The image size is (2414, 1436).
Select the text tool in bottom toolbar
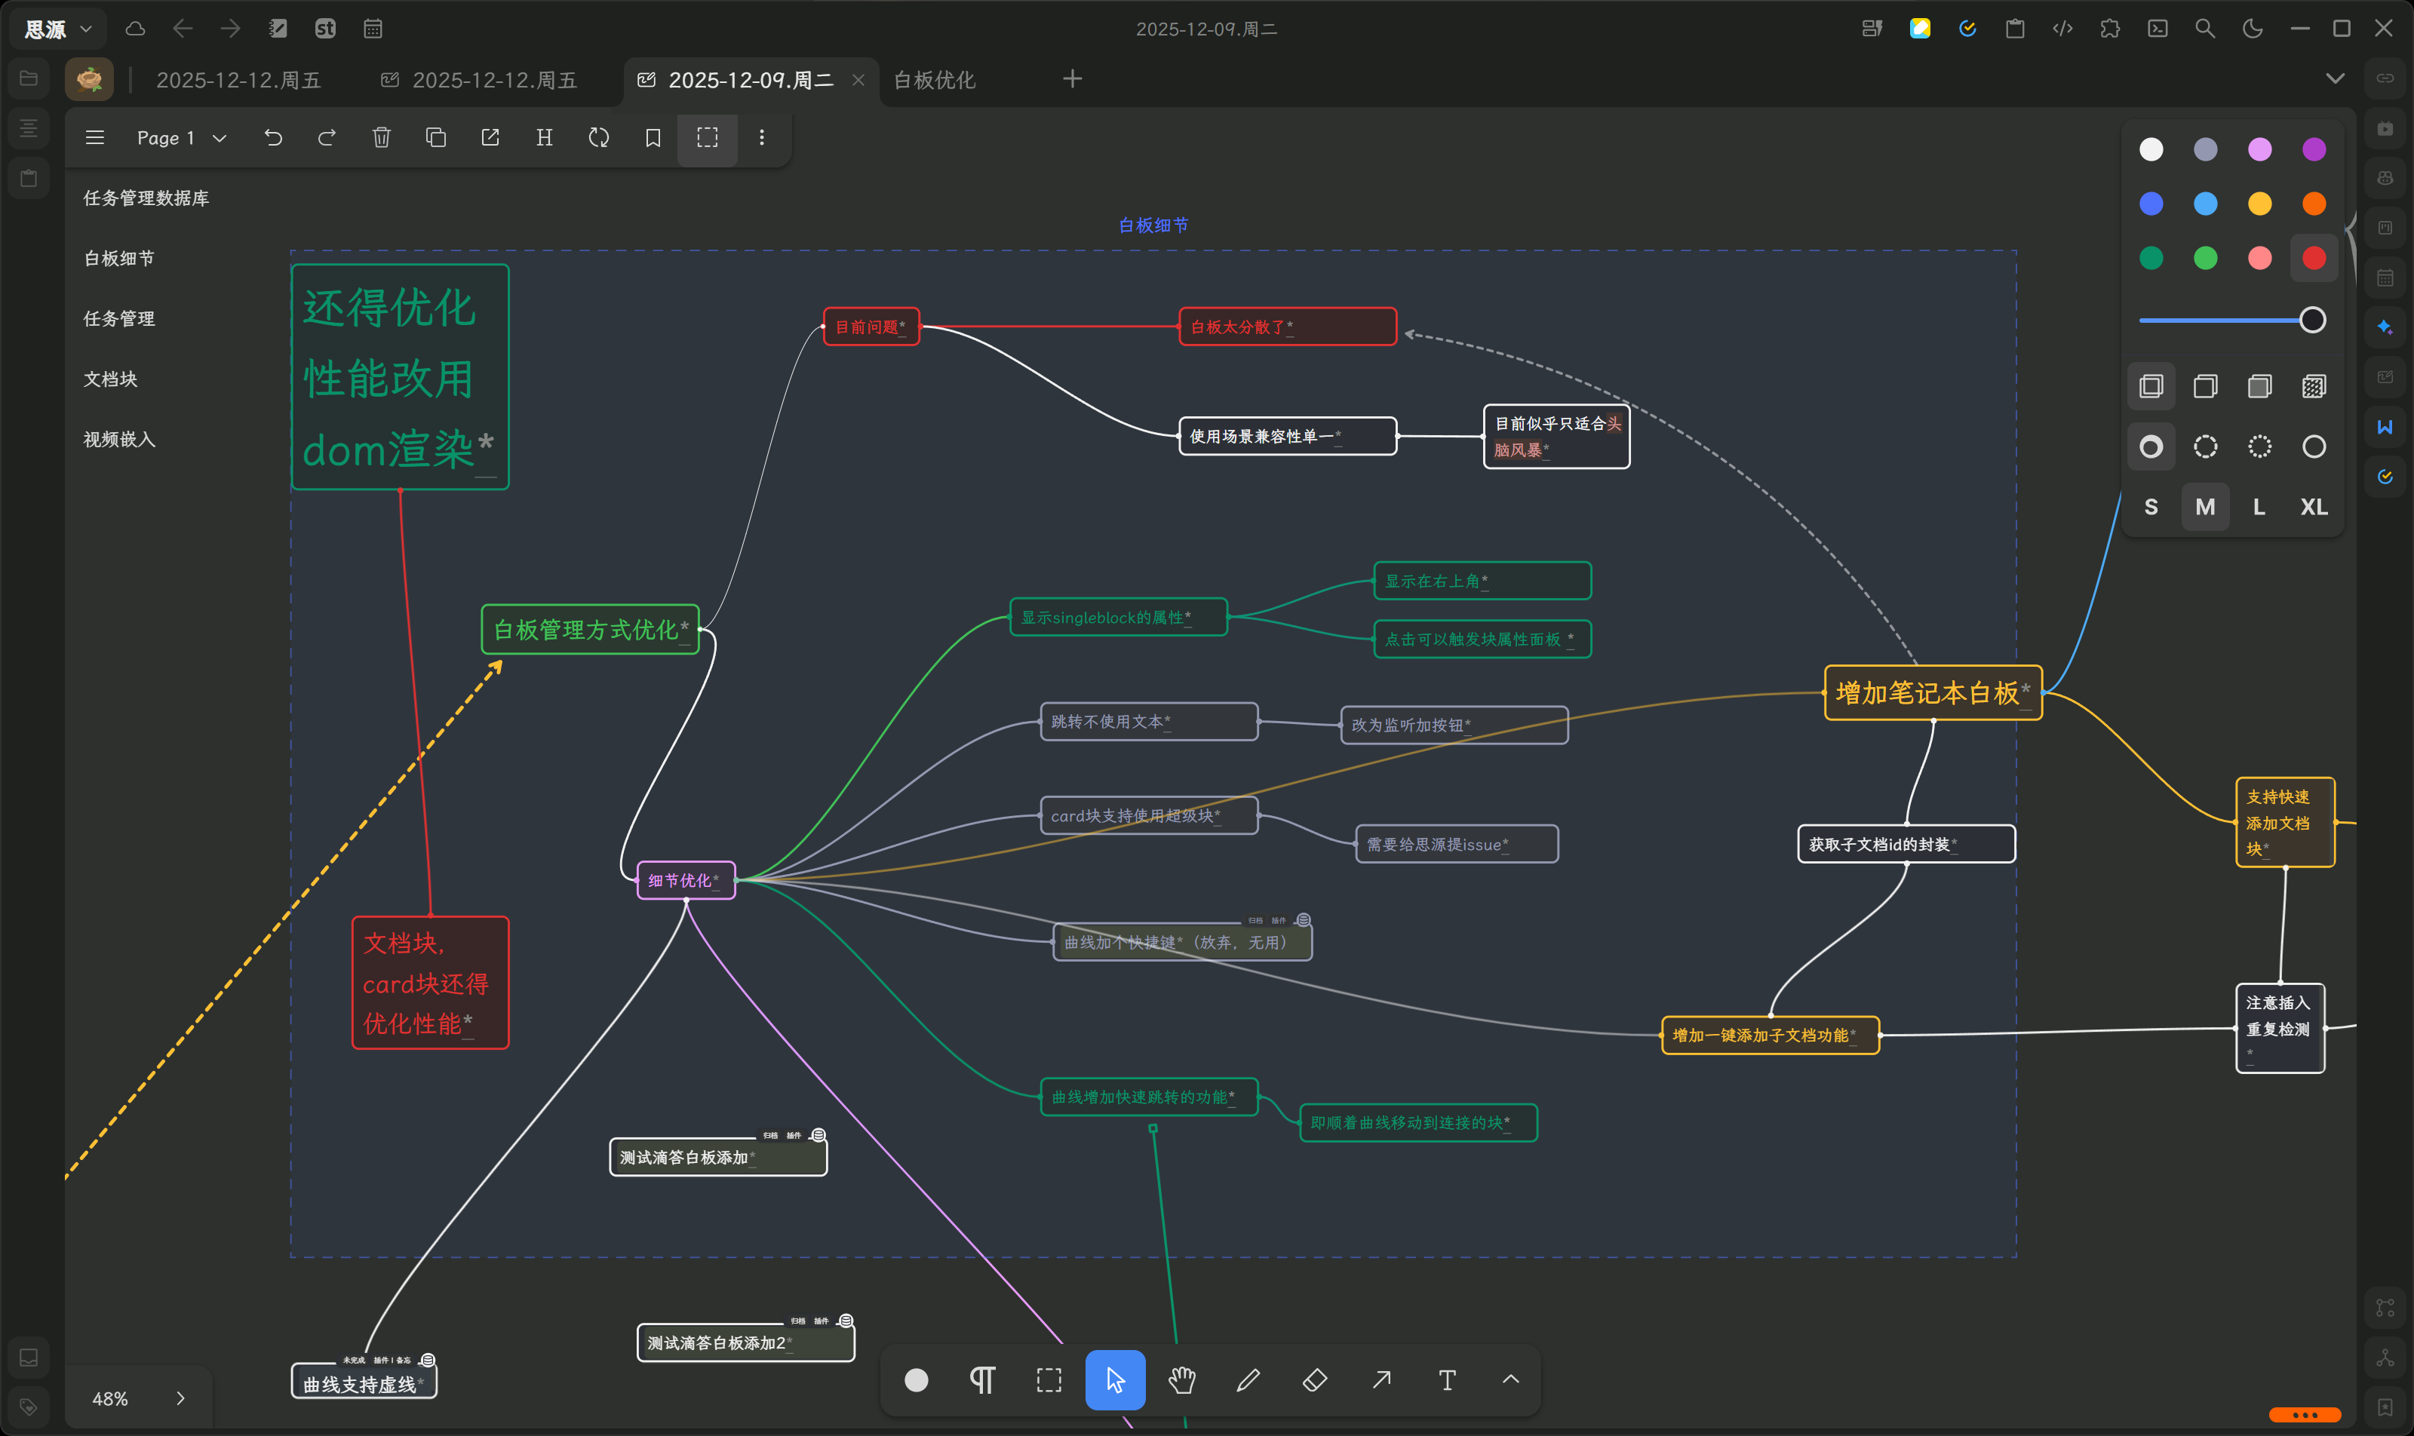click(x=1447, y=1380)
